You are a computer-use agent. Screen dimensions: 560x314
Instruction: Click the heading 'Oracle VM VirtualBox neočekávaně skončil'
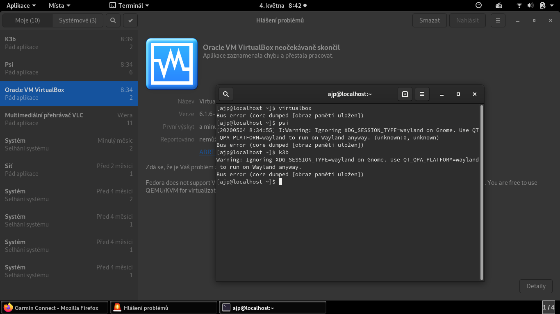(x=271, y=47)
